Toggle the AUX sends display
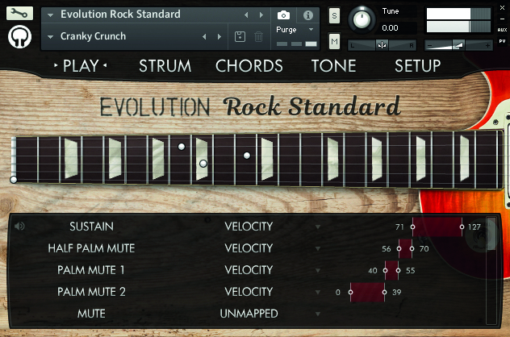Image resolution: width=510 pixels, height=337 pixels. 502,30
